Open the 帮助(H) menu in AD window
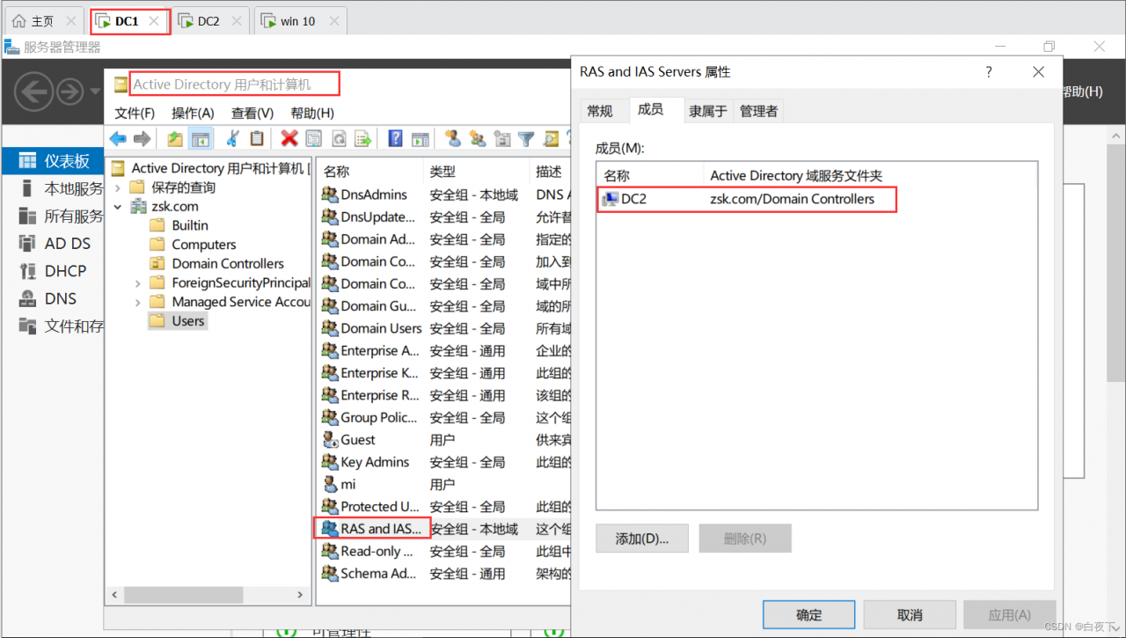 (312, 114)
